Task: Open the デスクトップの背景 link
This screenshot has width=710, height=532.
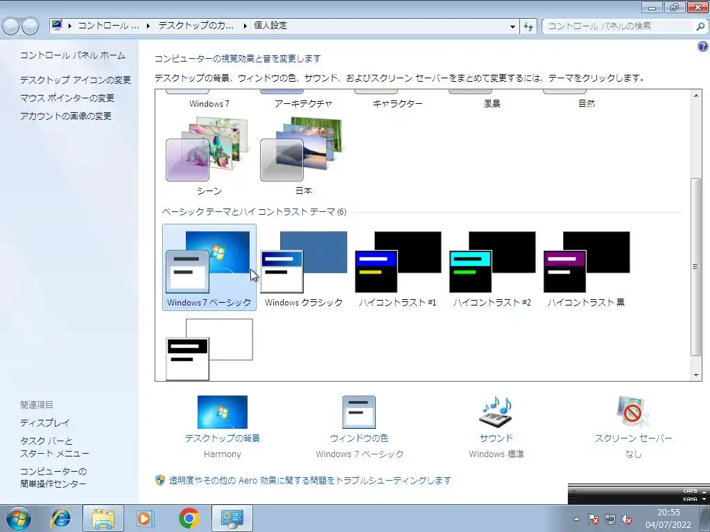Action: (x=223, y=438)
